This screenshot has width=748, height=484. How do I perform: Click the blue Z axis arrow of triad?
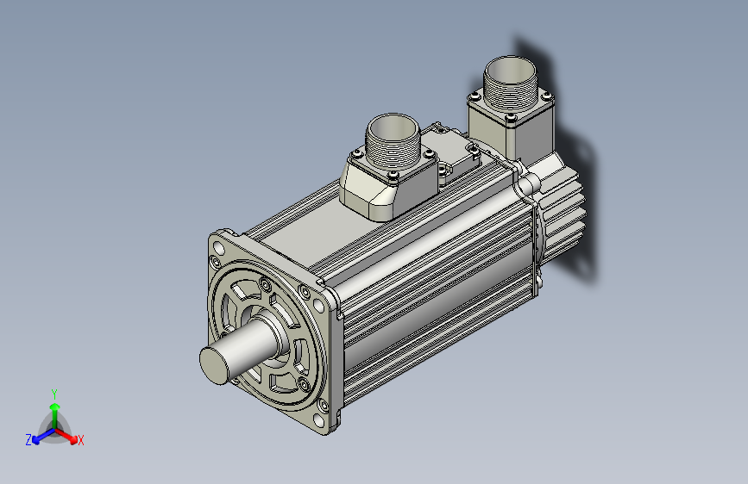tap(42, 437)
